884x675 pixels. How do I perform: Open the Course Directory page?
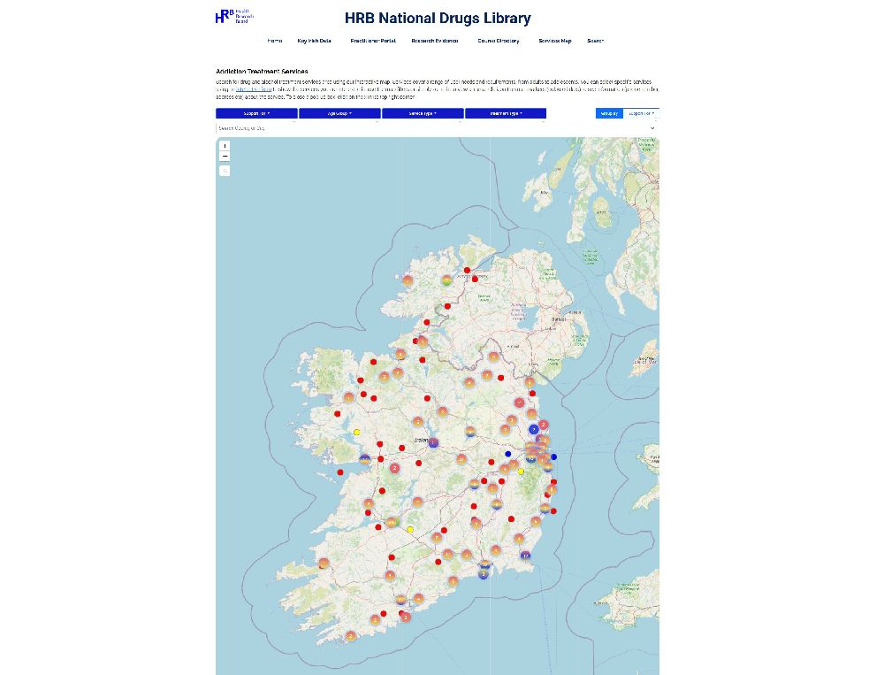pos(499,41)
